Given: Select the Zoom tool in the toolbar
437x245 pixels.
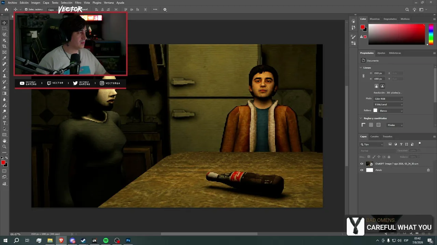Looking at the screenshot, I should tap(4, 147).
